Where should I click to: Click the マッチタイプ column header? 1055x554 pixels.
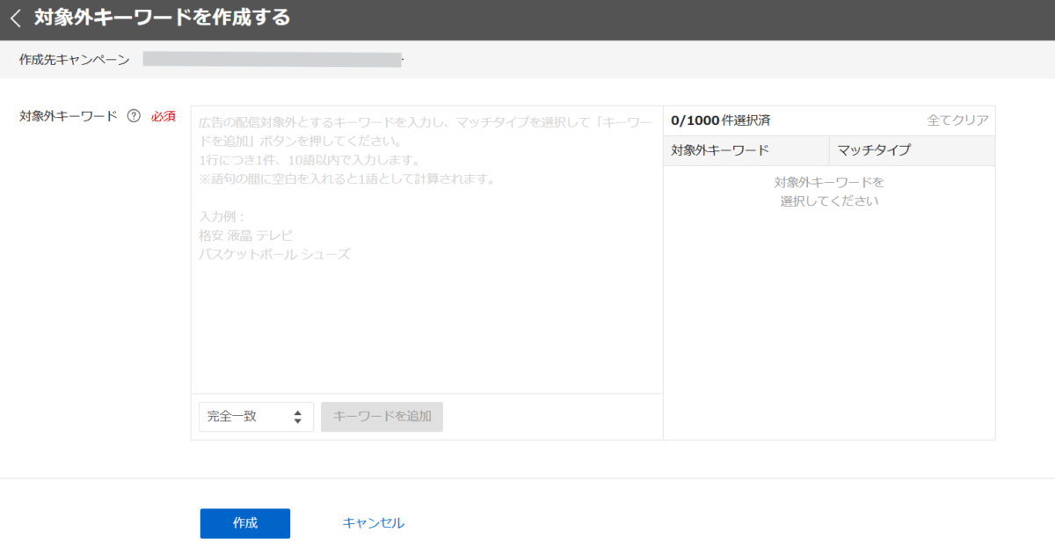tap(873, 150)
